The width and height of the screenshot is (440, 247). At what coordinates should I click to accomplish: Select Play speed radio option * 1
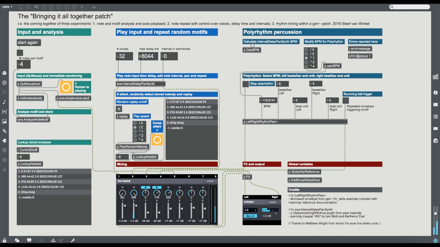[135, 131]
